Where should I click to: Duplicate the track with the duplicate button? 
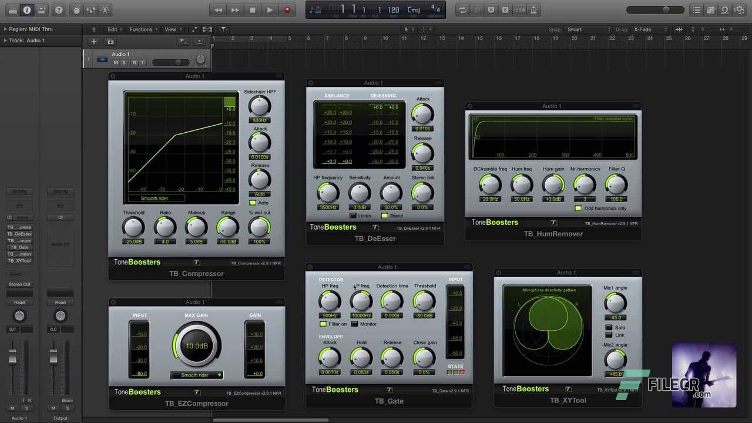tap(110, 42)
